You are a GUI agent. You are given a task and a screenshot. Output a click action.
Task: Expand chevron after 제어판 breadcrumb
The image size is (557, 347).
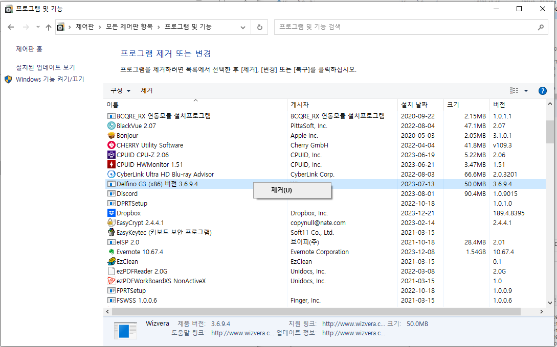click(100, 27)
